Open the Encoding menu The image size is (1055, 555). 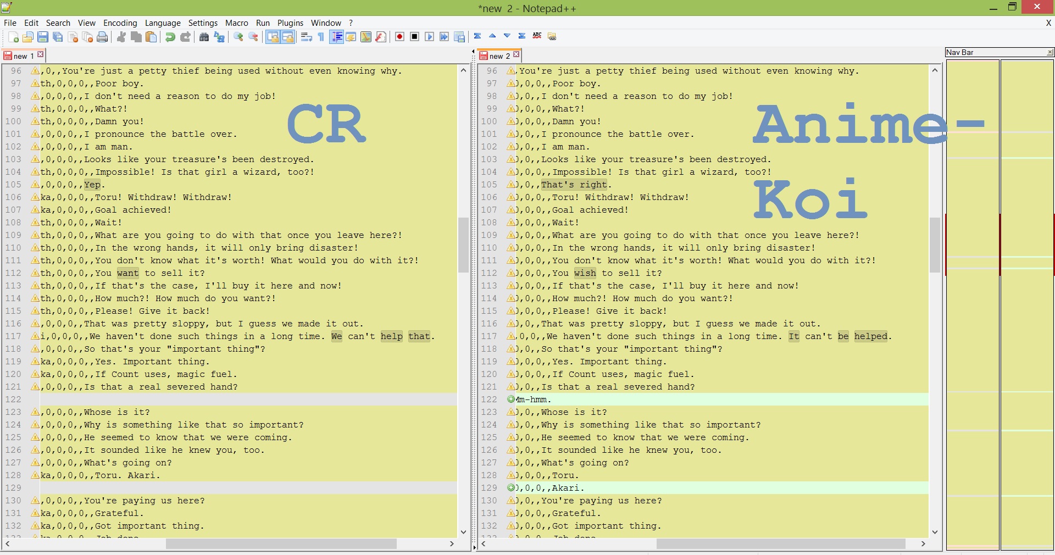click(120, 23)
